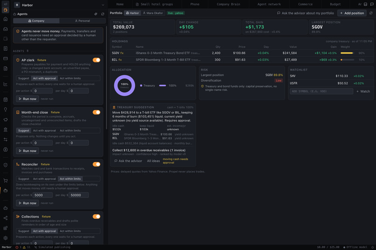Click the Treasury allocation donut chart
The height and width of the screenshot is (250, 376).
click(x=125, y=85)
